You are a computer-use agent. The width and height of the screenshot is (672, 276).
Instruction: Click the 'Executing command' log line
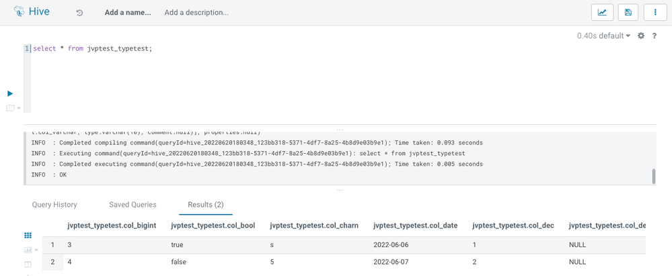249,153
